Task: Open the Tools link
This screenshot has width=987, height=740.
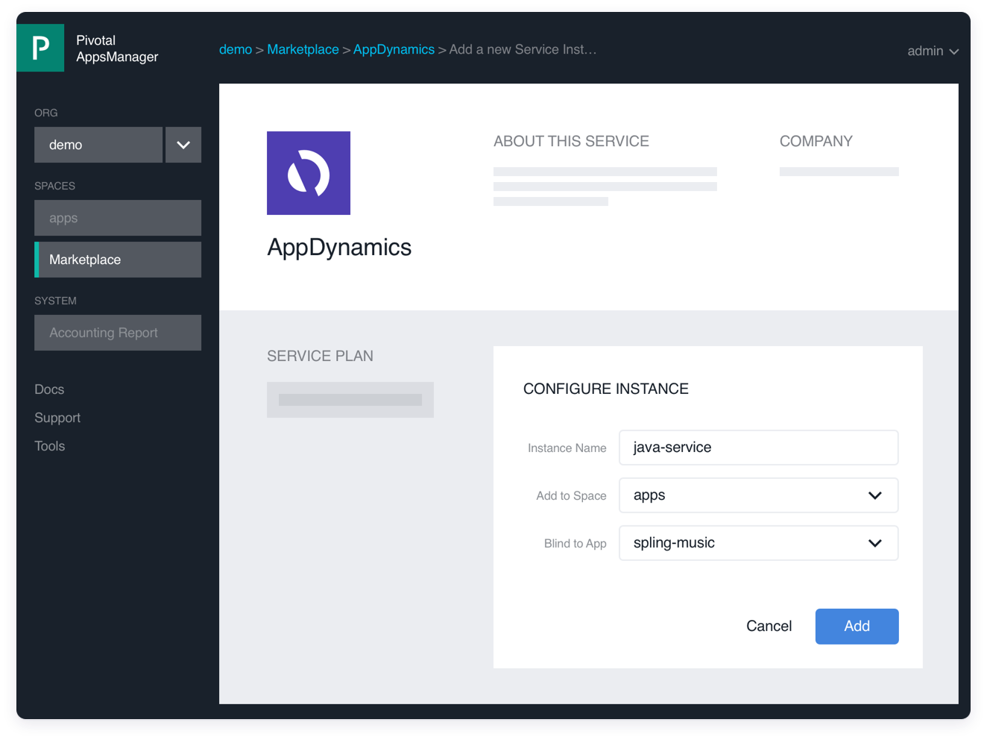Action: (50, 446)
